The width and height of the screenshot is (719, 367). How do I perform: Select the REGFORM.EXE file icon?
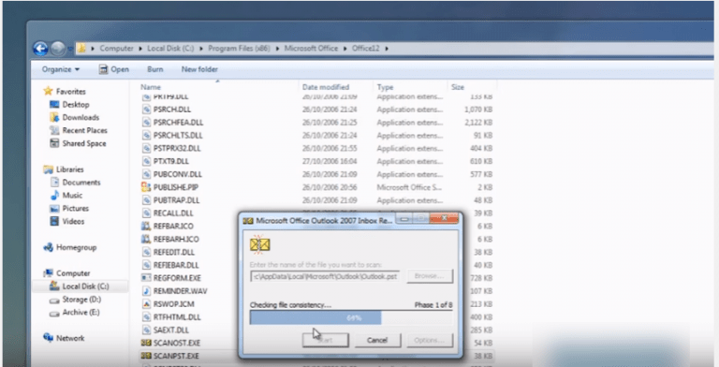[x=146, y=278]
